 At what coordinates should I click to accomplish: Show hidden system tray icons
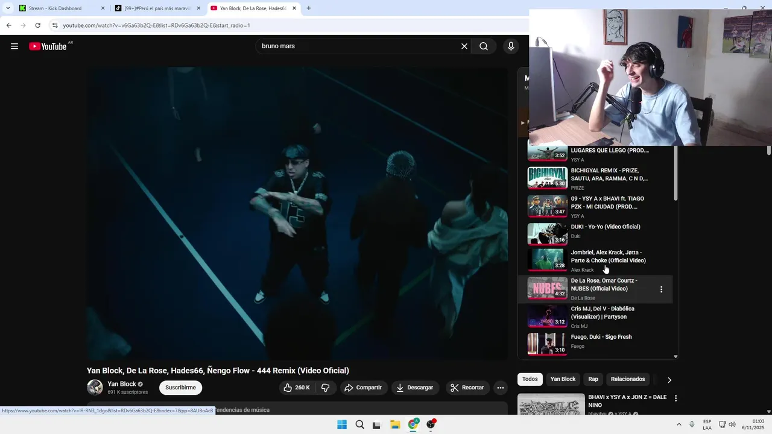point(679,424)
